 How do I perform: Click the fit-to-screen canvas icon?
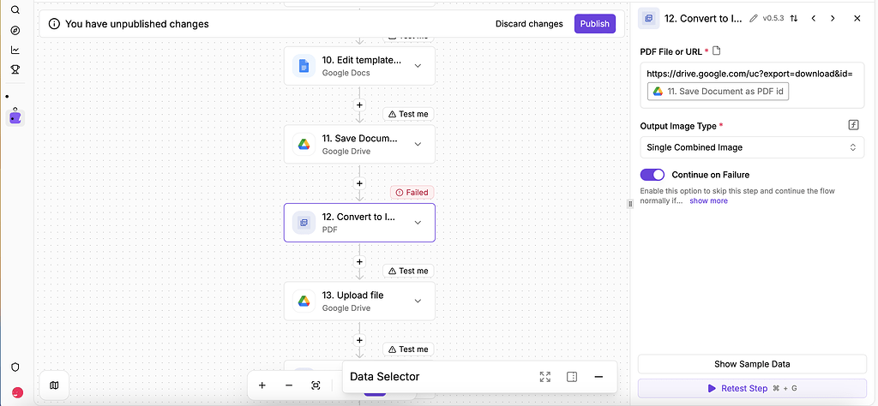(x=316, y=385)
